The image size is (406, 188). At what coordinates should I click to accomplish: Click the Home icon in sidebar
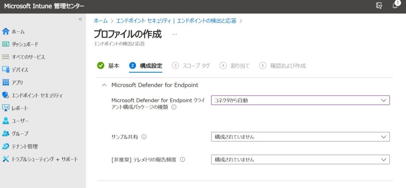tap(6, 31)
